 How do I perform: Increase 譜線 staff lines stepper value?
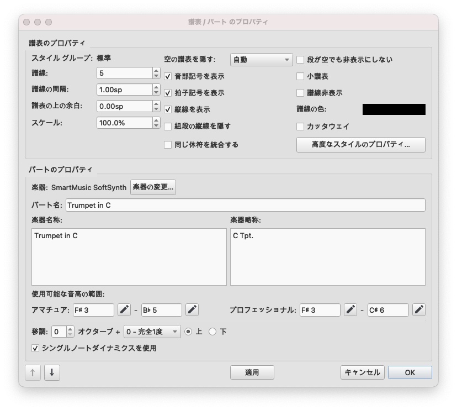tap(156, 70)
